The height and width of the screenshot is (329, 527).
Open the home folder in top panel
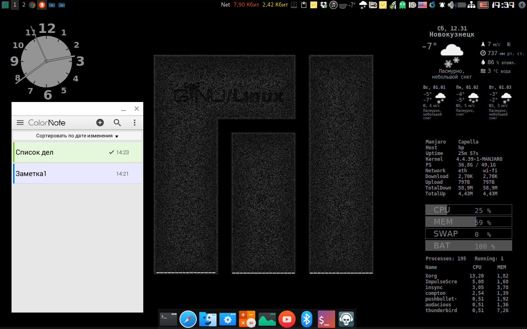pyautogui.click(x=52, y=5)
